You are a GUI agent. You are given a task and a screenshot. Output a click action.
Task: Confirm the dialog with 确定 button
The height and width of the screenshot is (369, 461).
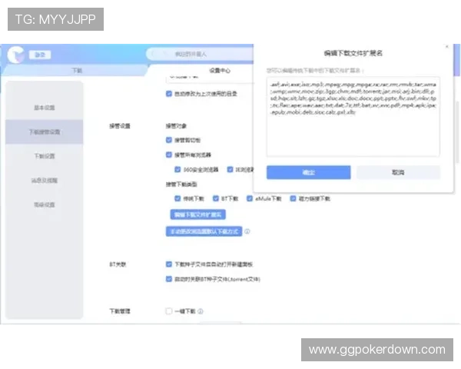click(308, 172)
